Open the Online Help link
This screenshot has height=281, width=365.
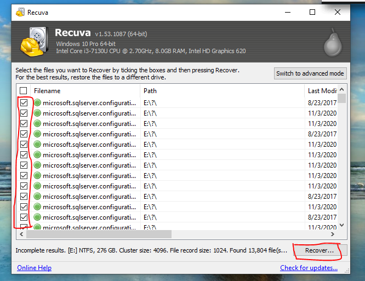pos(34,268)
